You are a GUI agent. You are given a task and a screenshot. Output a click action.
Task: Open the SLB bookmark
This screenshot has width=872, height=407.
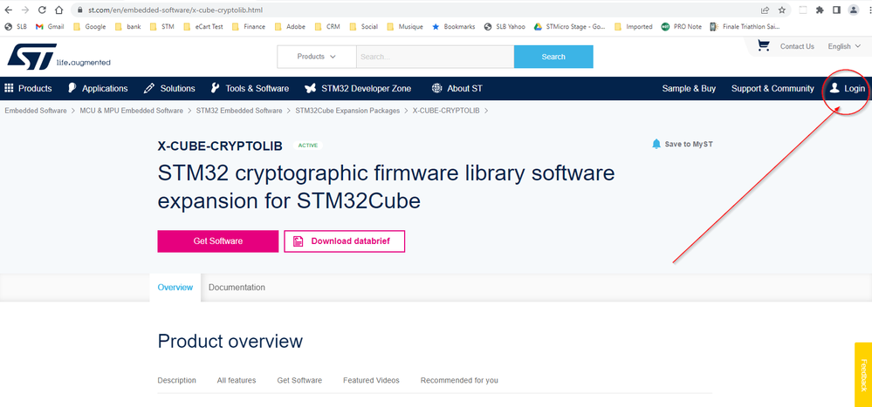coord(16,27)
